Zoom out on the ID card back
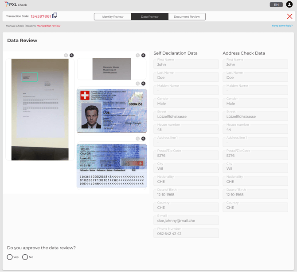Image resolution: width=297 pixels, height=272 pixels. 138,139
